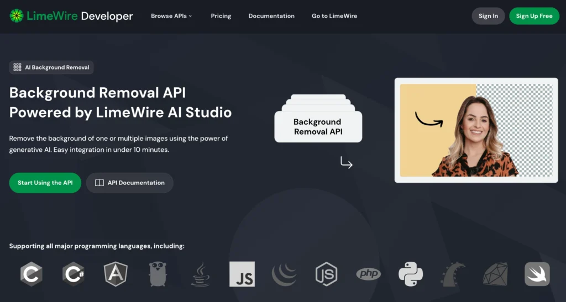This screenshot has width=566, height=302.
Task: Select the Node.js hexagon icon
Action: tap(326, 274)
